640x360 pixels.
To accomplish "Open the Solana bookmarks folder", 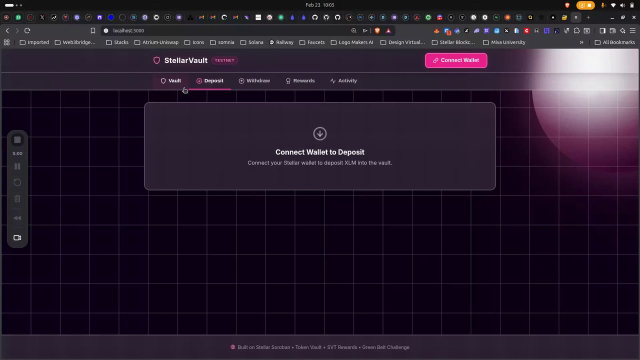I will [x=251, y=42].
